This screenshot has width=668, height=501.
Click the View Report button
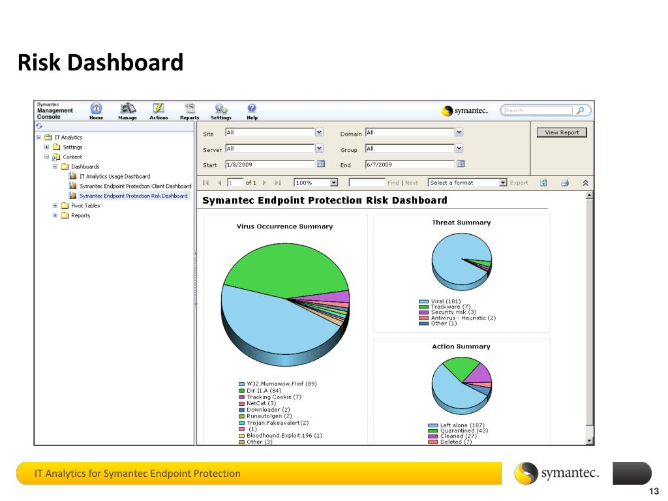pyautogui.click(x=562, y=132)
